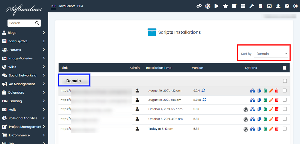Clone the October 4 5:27 am installation
This screenshot has width=300, height=144.
[259, 109]
